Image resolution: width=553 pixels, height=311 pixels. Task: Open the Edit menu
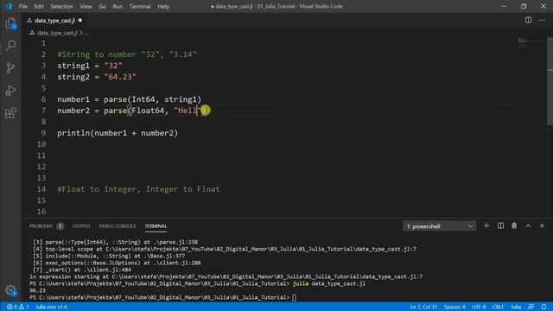tap(39, 6)
